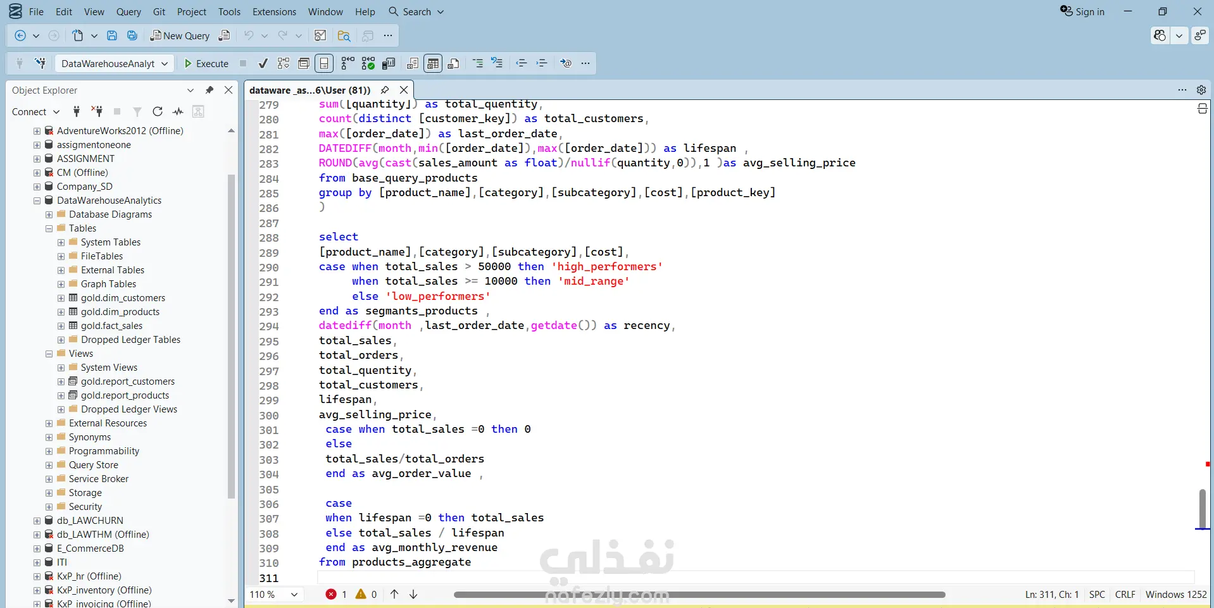Open the Tools menu
Image resolution: width=1214 pixels, height=608 pixels.
(x=229, y=11)
